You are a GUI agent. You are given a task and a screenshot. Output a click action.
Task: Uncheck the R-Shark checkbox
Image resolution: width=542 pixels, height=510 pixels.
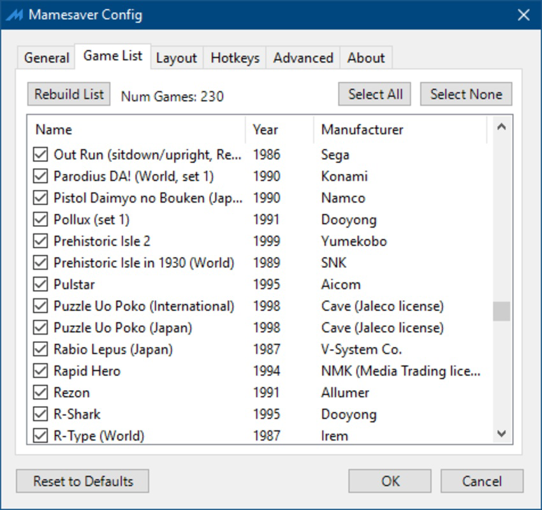point(40,414)
